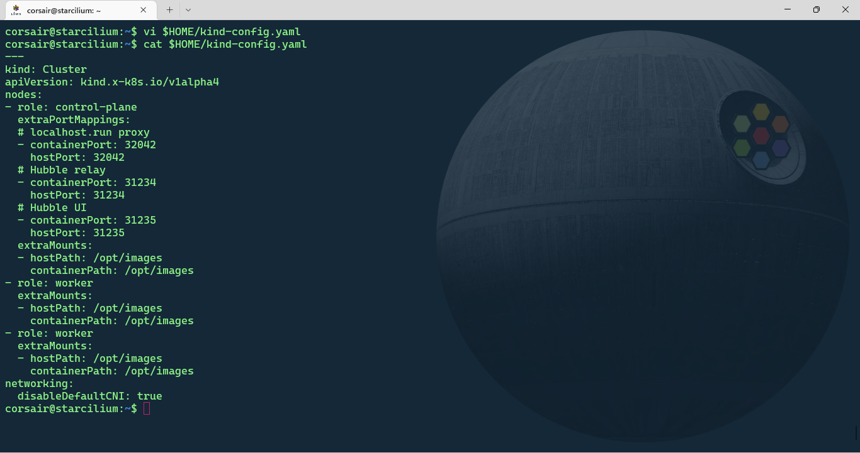Click the networking: section header
Image resolution: width=860 pixels, height=453 pixels.
[x=38, y=383]
